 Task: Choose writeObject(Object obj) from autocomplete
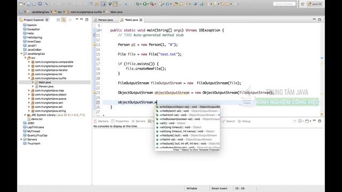point(188,107)
